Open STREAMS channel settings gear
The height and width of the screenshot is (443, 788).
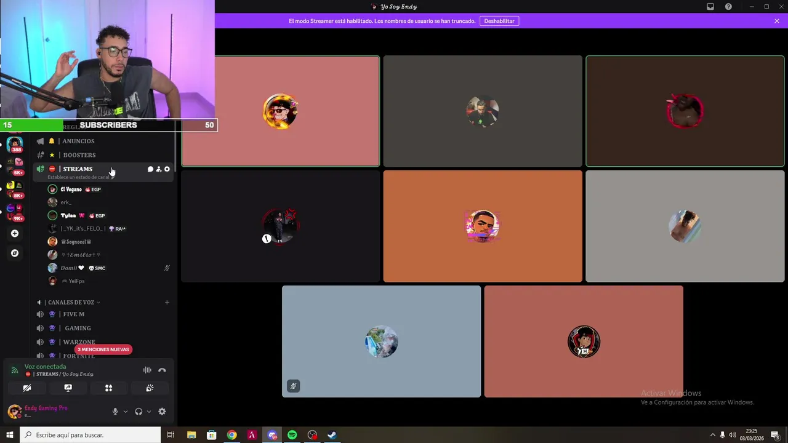[167, 169]
